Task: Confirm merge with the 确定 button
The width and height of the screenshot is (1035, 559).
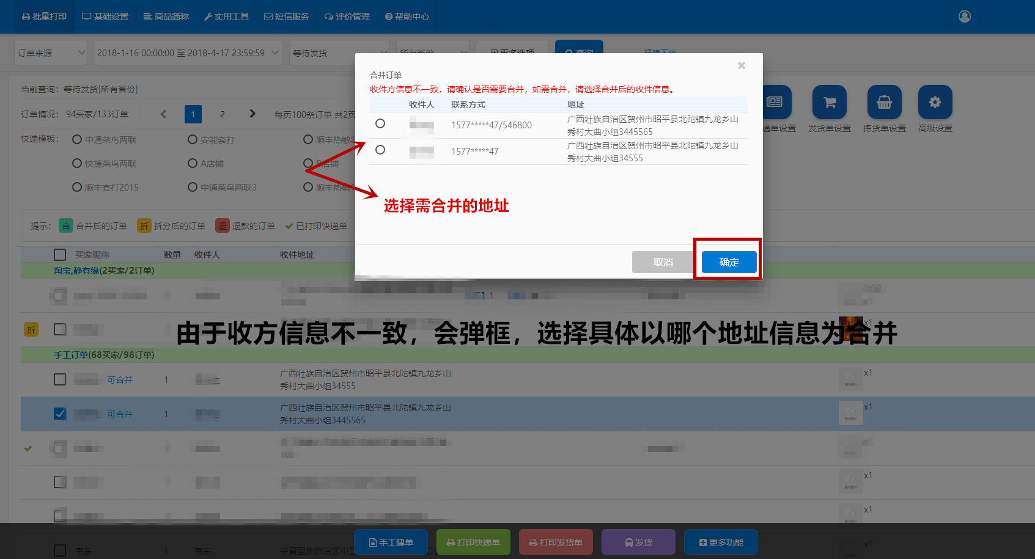Action: coord(728,261)
